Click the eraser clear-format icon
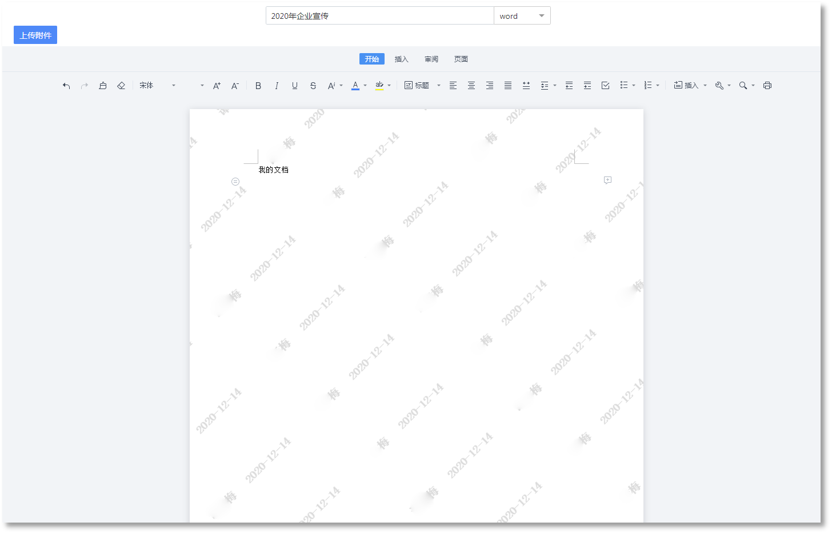This screenshot has width=832, height=534. pos(121,86)
